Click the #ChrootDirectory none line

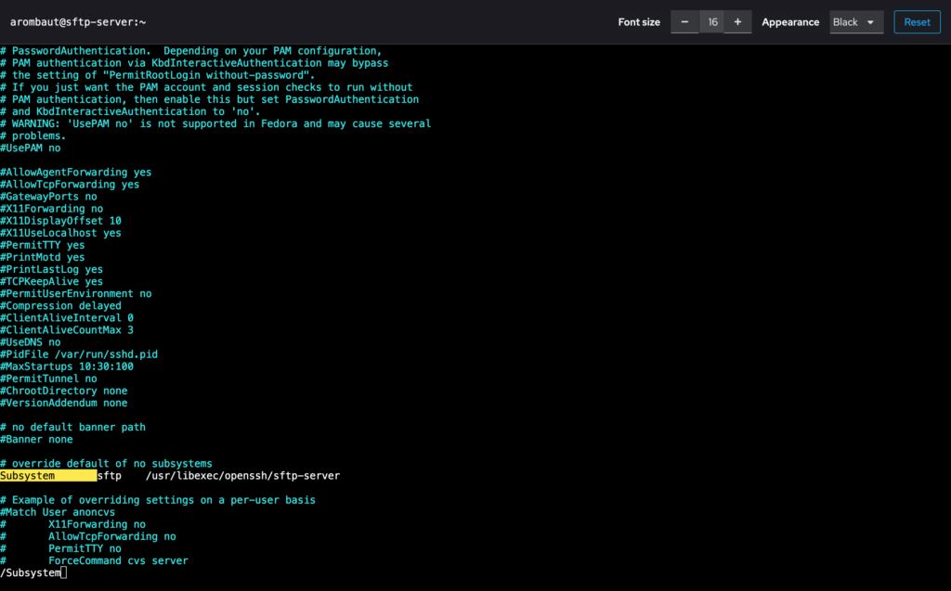tap(63, 392)
